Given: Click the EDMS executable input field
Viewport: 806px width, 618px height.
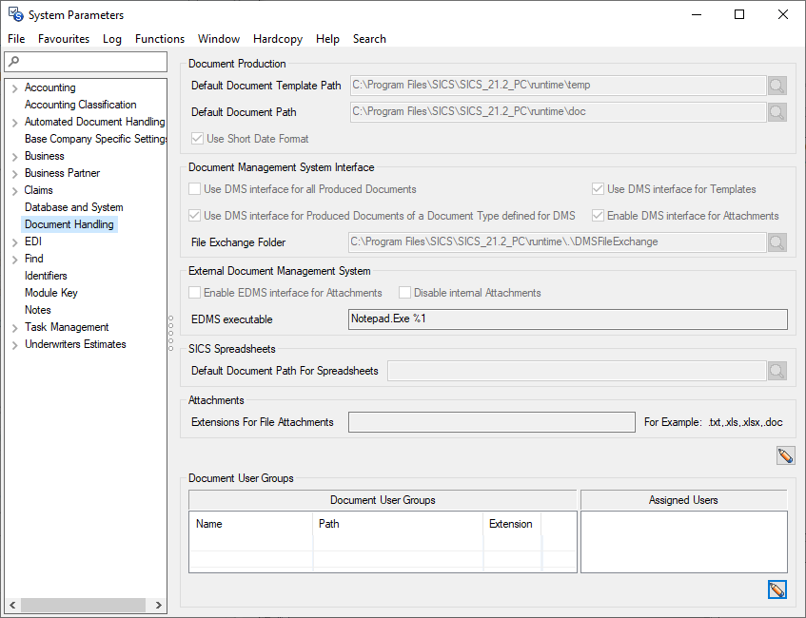Looking at the screenshot, I should pyautogui.click(x=568, y=319).
